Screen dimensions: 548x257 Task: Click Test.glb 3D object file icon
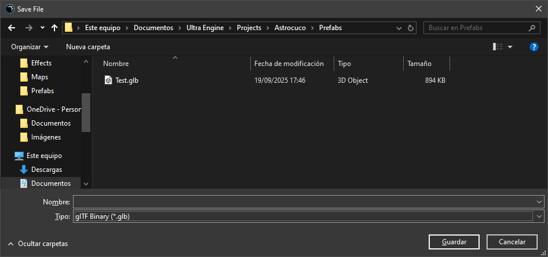coord(108,80)
